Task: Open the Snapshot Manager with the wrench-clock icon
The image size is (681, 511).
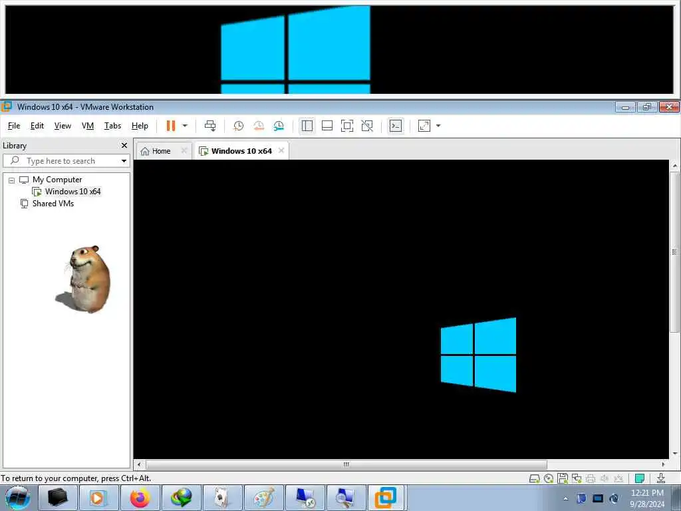Action: pyautogui.click(x=279, y=126)
